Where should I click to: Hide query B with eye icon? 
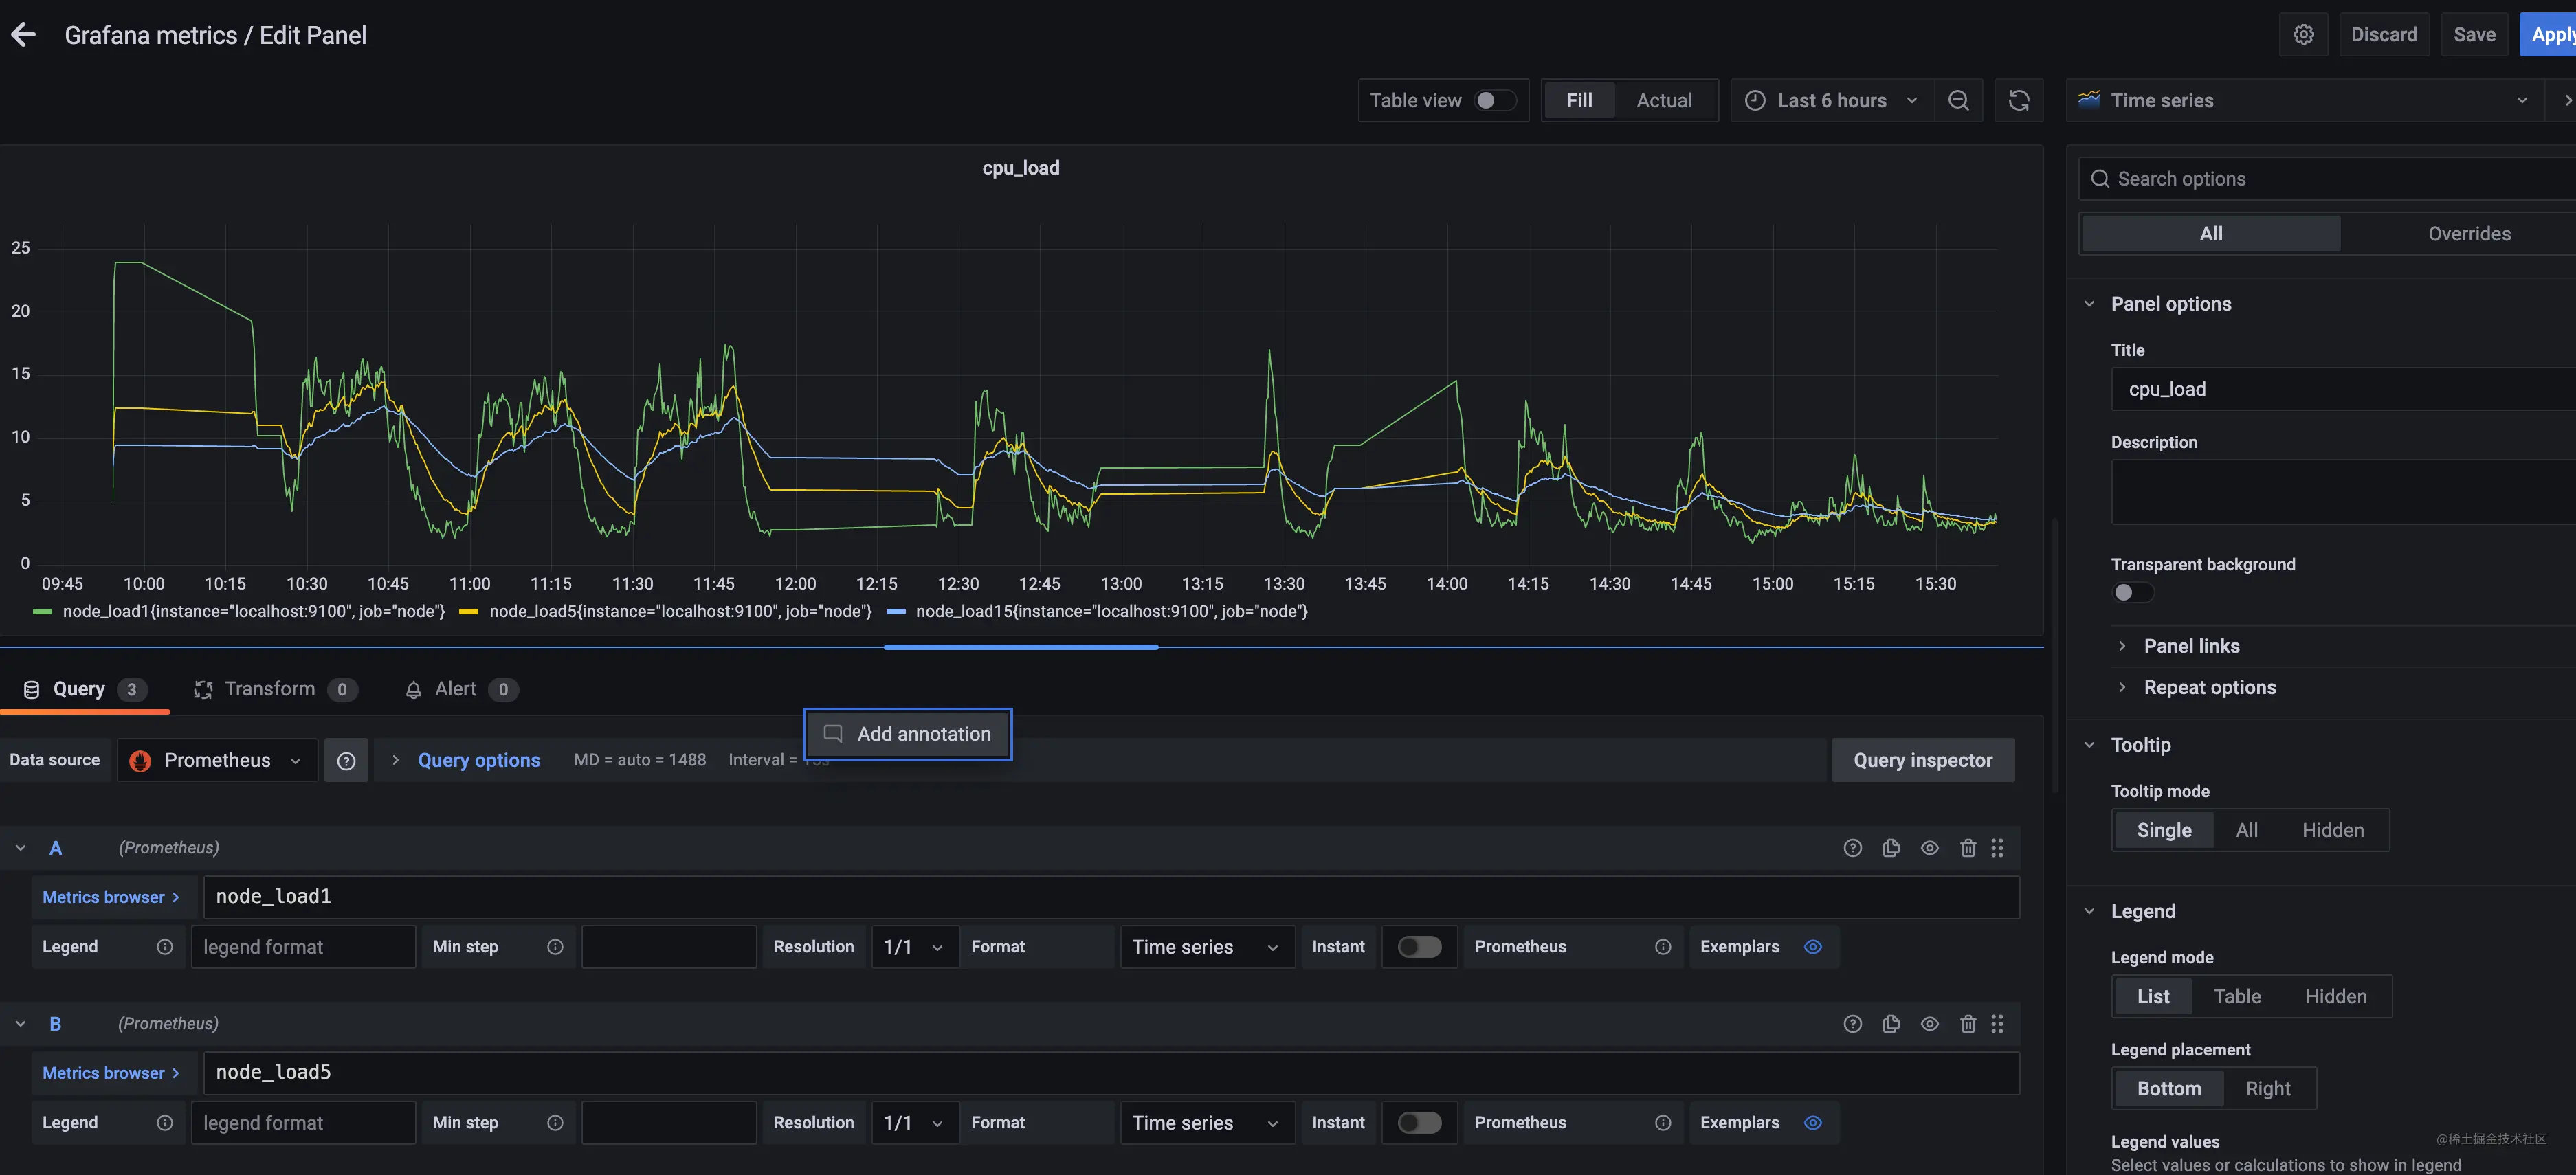click(x=1930, y=1024)
